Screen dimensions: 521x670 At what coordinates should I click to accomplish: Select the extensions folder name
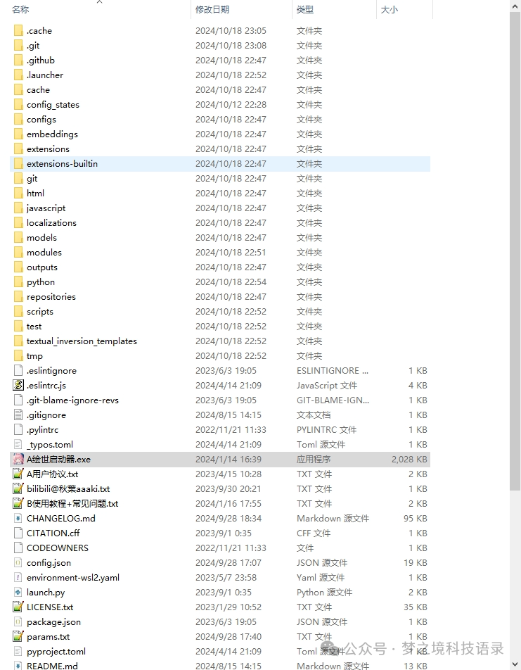(48, 149)
